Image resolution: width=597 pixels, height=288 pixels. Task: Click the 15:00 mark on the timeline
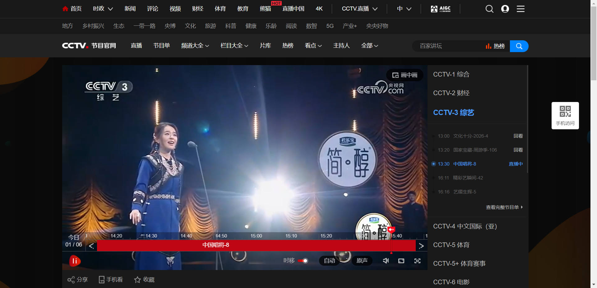256,236
